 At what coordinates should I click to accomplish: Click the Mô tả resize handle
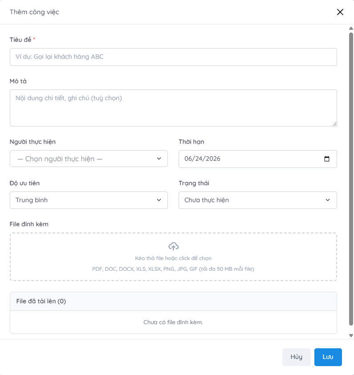[x=334, y=124]
